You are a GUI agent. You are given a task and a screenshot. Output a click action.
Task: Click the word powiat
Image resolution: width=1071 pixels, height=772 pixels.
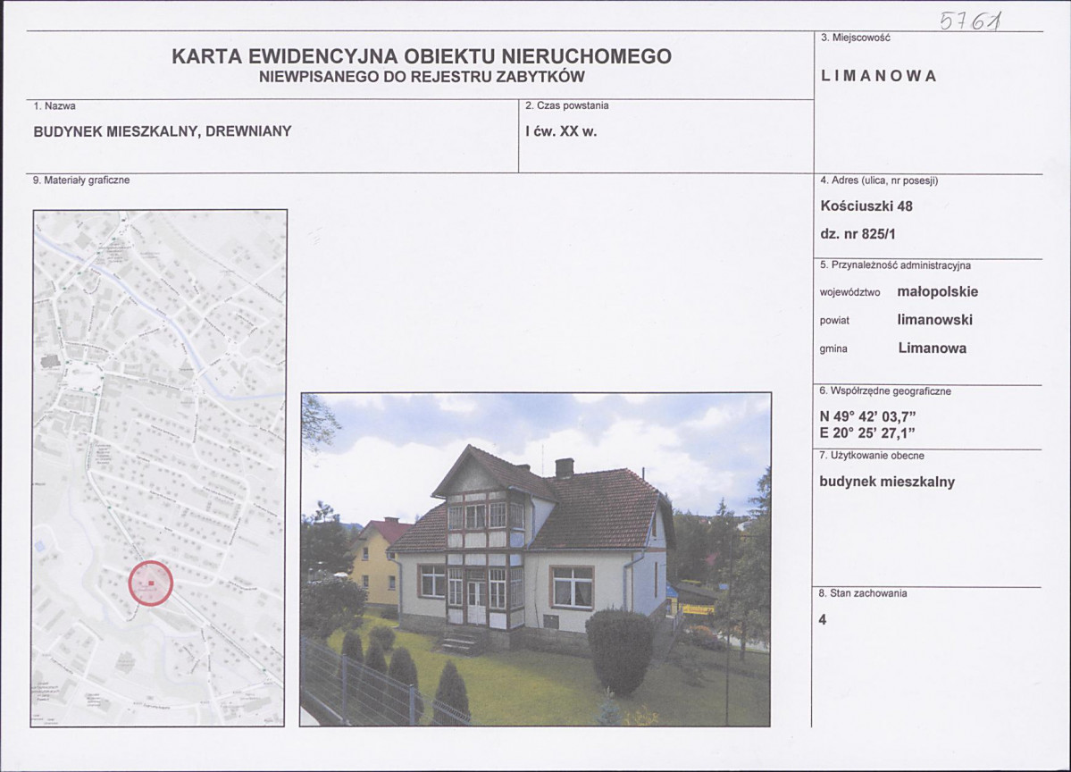coord(834,321)
